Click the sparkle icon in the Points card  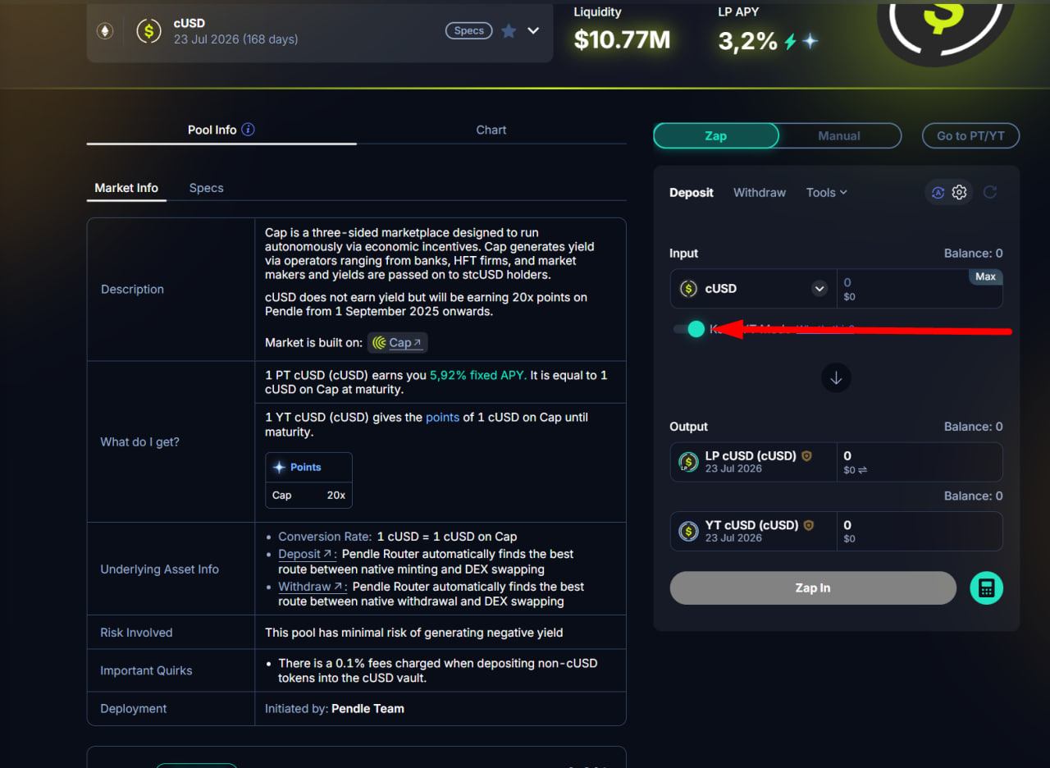coord(279,467)
